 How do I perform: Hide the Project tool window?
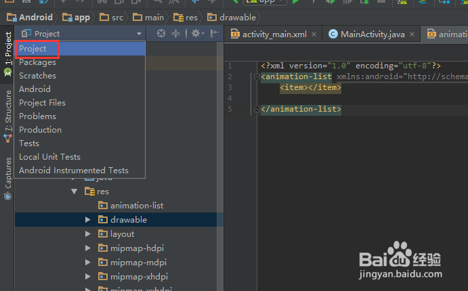214,33
